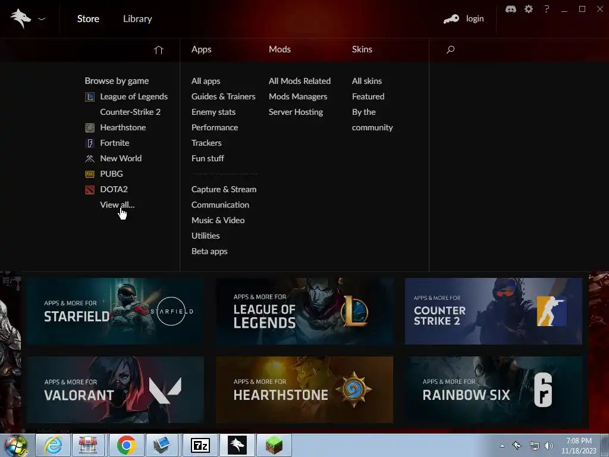Screen dimensions: 609x457
Task: Click the Fortnite game icon
Action: (x=90, y=143)
